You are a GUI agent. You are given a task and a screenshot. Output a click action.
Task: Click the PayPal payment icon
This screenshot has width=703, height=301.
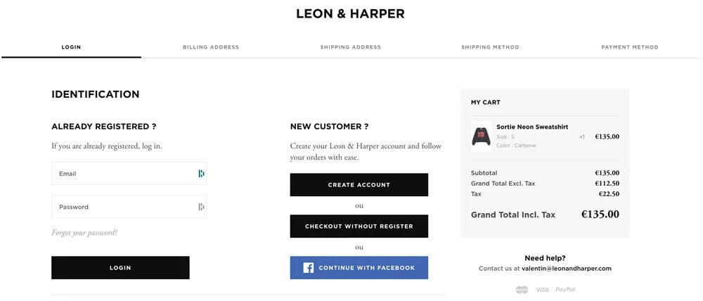[565, 289]
